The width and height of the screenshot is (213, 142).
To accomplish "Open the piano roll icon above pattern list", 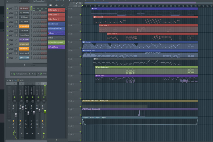I will click(x=51, y=5).
